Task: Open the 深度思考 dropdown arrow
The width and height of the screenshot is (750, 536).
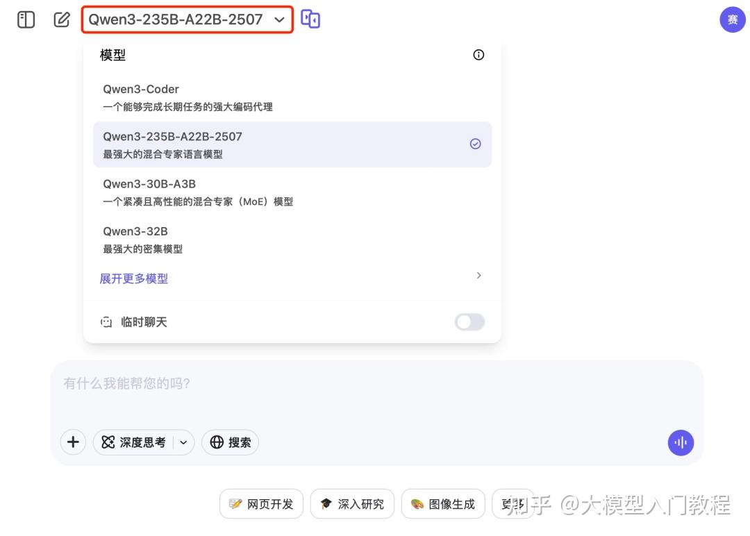Action: [x=183, y=442]
